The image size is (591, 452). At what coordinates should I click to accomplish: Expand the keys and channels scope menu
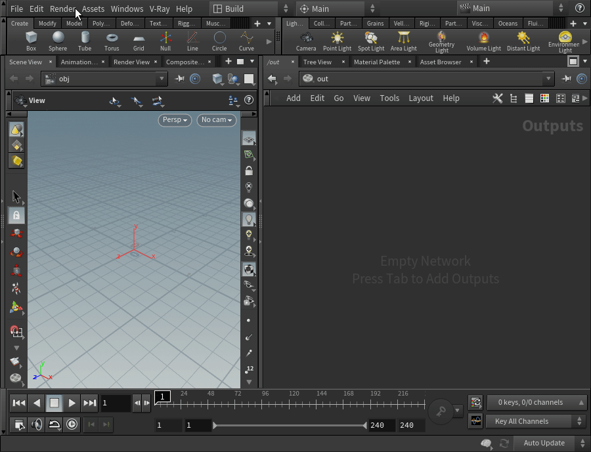coord(536,402)
